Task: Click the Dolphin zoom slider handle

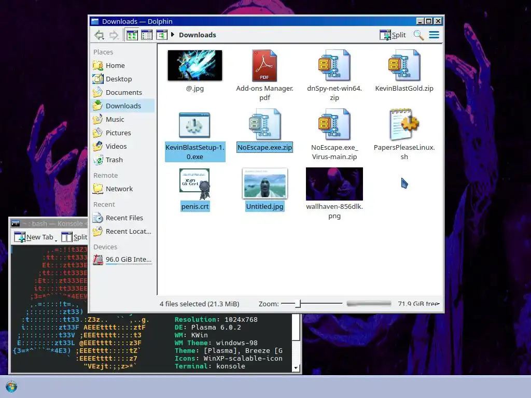Action: [x=298, y=304]
